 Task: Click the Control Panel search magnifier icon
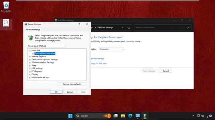(x=188, y=27)
